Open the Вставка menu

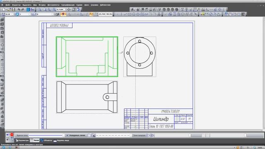click(x=42, y=5)
